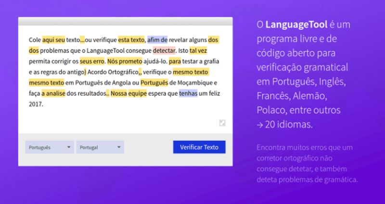
Task: Click the highlighted word 'equipe'
Action: tap(137, 94)
